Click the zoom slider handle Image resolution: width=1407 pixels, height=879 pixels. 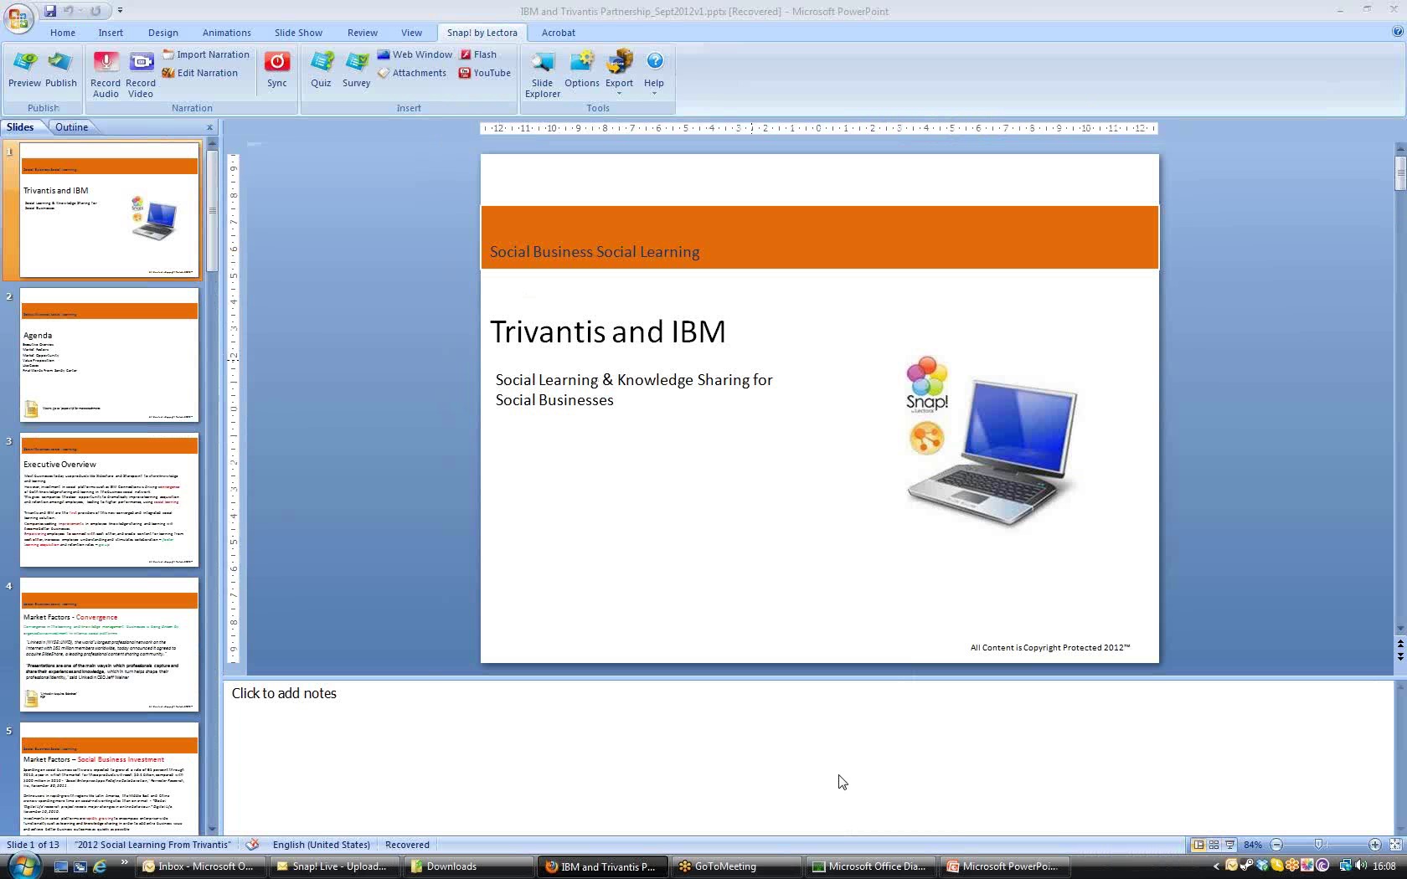[1318, 845]
